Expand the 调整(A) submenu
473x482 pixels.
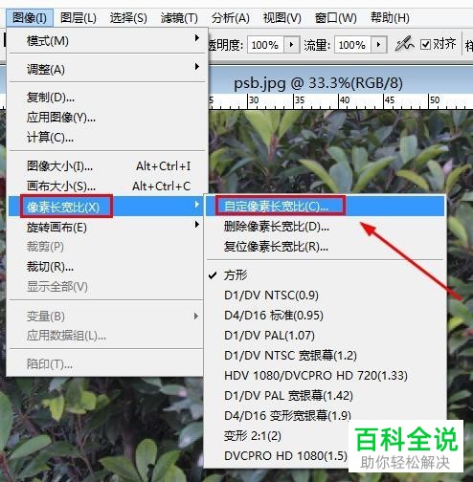(x=107, y=69)
